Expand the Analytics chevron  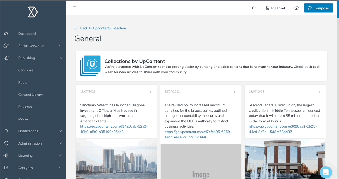click(x=60, y=168)
